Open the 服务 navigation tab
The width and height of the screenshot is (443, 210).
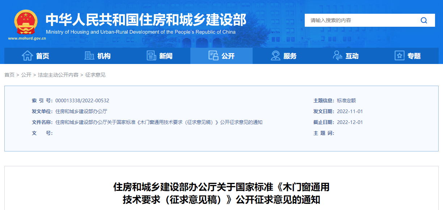pos(284,56)
